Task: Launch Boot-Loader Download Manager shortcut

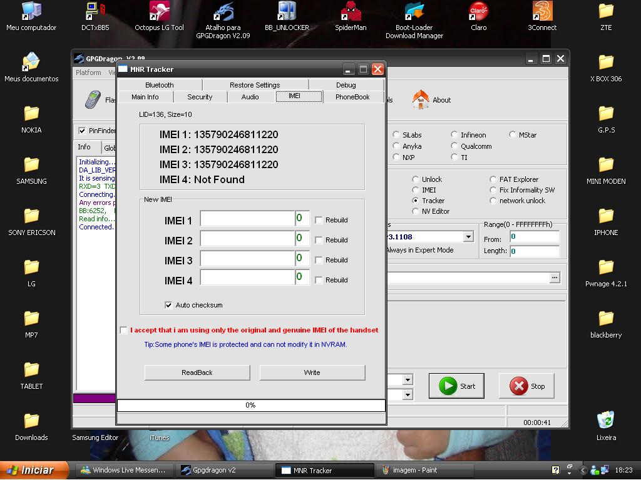Action: 414,20
